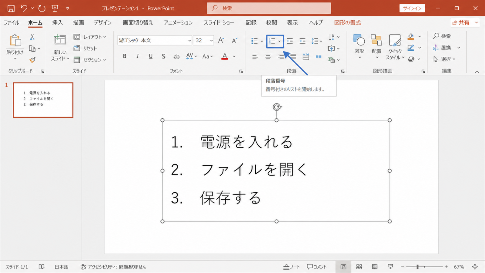Image resolution: width=485 pixels, height=273 pixels.
Task: Click zoom in plus button
Action: 447,267
